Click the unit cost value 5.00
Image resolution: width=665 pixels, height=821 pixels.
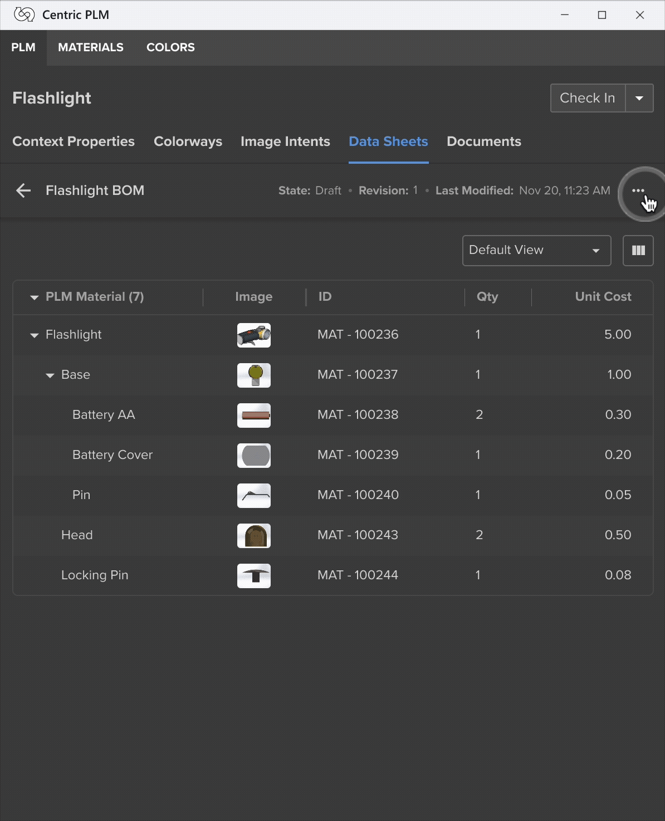(618, 335)
